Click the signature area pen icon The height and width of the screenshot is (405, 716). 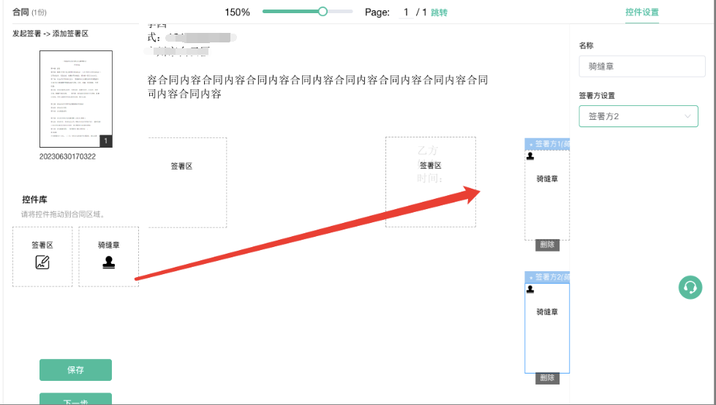pyautogui.click(x=42, y=262)
